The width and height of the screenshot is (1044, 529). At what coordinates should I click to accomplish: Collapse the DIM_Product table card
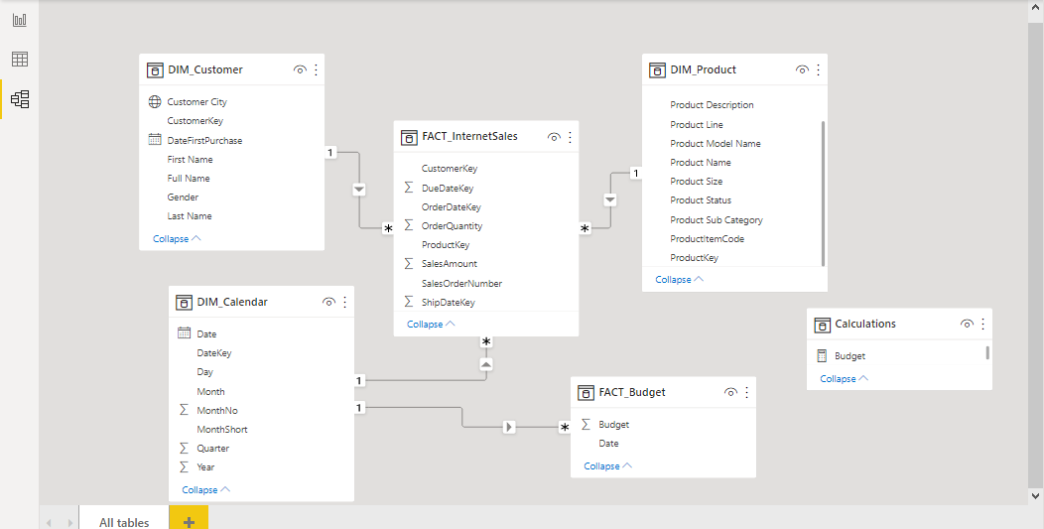pos(680,280)
